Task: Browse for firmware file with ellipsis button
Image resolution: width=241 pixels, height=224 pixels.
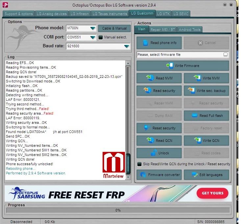Action: click(x=226, y=55)
